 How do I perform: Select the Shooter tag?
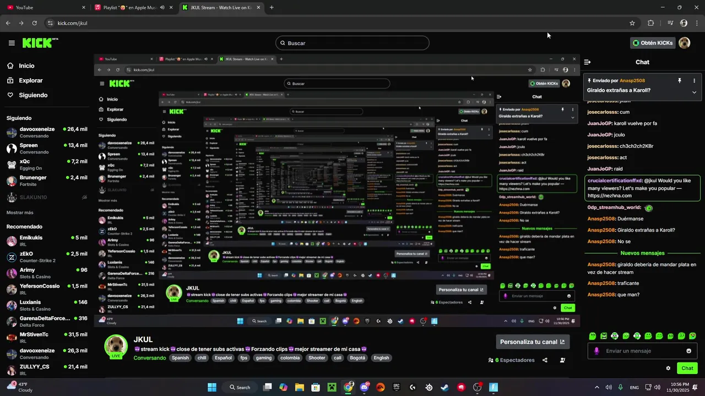pyautogui.click(x=317, y=358)
